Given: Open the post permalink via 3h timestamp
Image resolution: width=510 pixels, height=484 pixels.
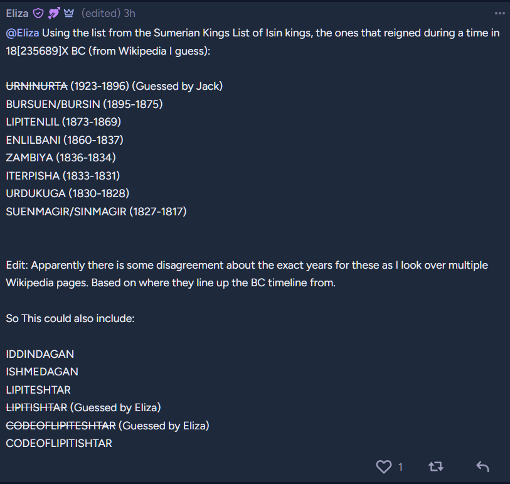Looking at the screenshot, I should tap(129, 13).
